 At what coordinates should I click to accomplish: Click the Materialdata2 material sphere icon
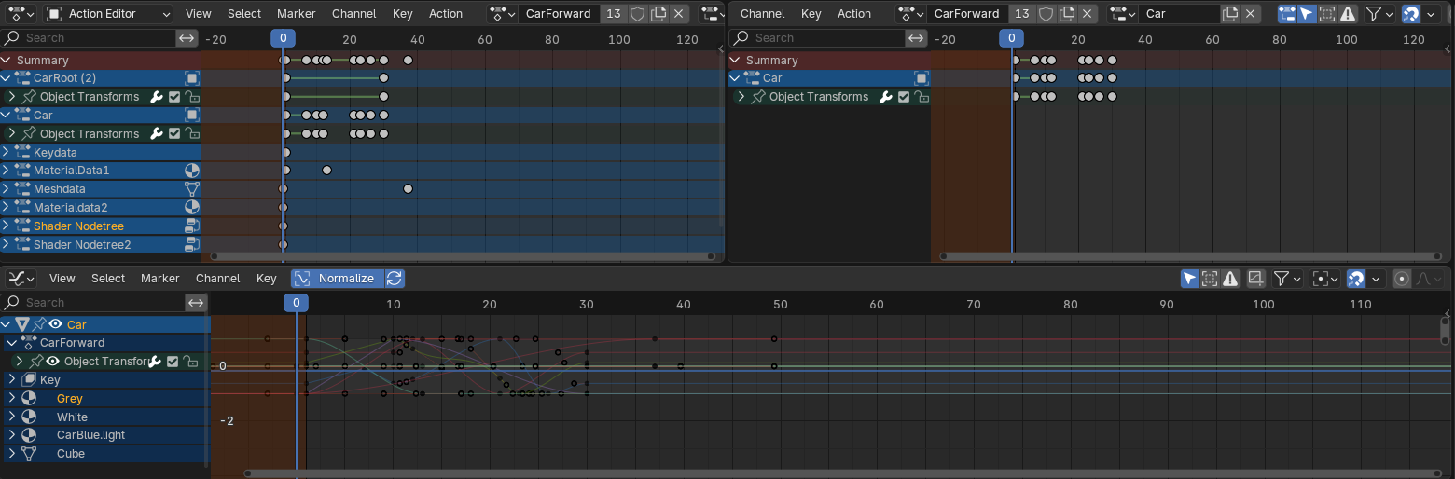192,208
